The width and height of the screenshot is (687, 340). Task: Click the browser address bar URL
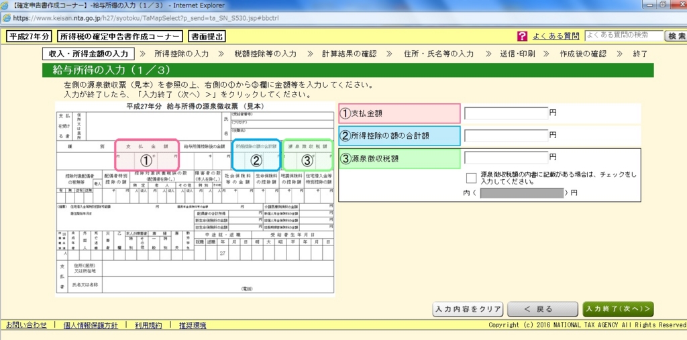(x=146, y=18)
